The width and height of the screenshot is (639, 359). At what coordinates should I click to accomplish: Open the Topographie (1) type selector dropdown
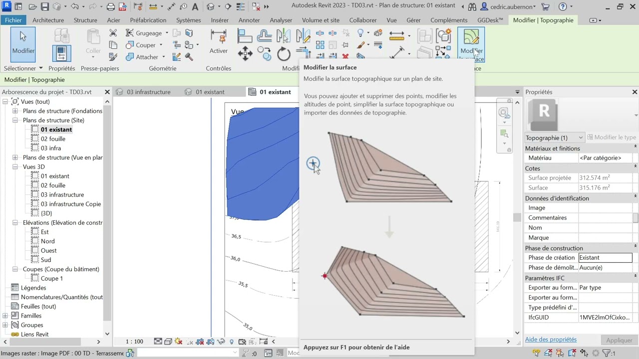554,138
